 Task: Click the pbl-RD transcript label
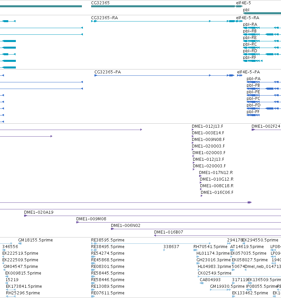click(x=250, y=51)
